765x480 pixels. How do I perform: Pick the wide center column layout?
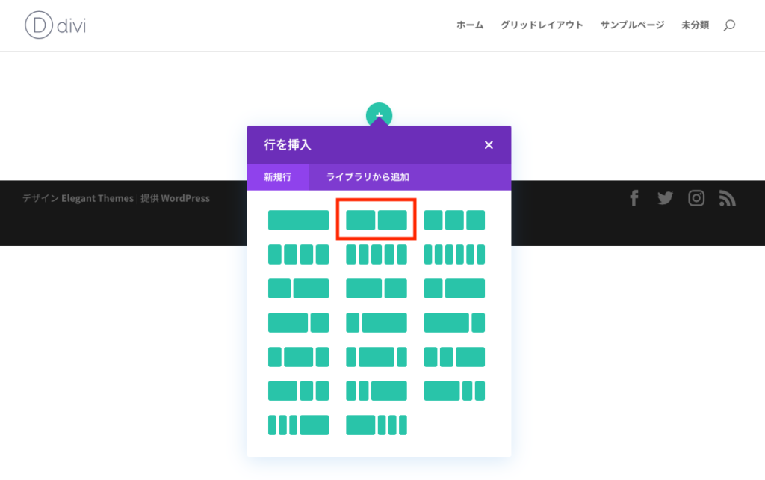point(377,357)
